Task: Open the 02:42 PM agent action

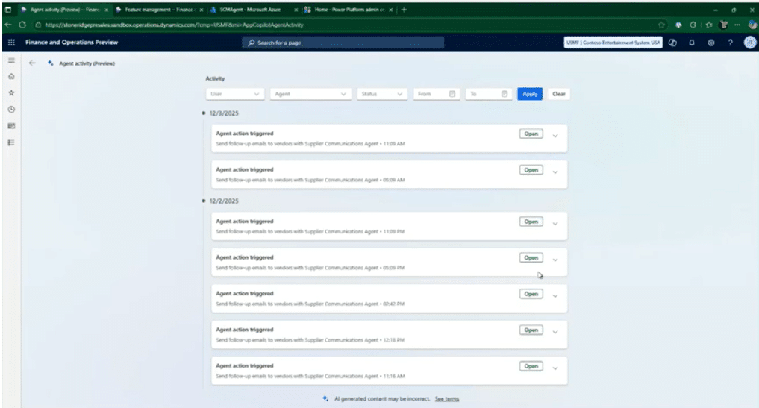Action: [531, 294]
